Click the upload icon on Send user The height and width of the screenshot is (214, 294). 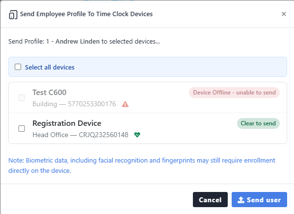(x=241, y=200)
